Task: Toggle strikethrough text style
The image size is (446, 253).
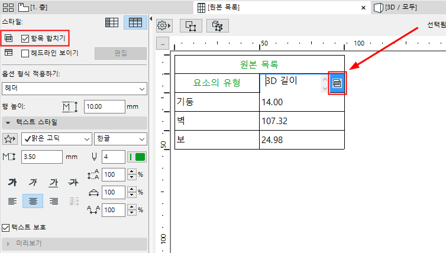Action: [73, 182]
